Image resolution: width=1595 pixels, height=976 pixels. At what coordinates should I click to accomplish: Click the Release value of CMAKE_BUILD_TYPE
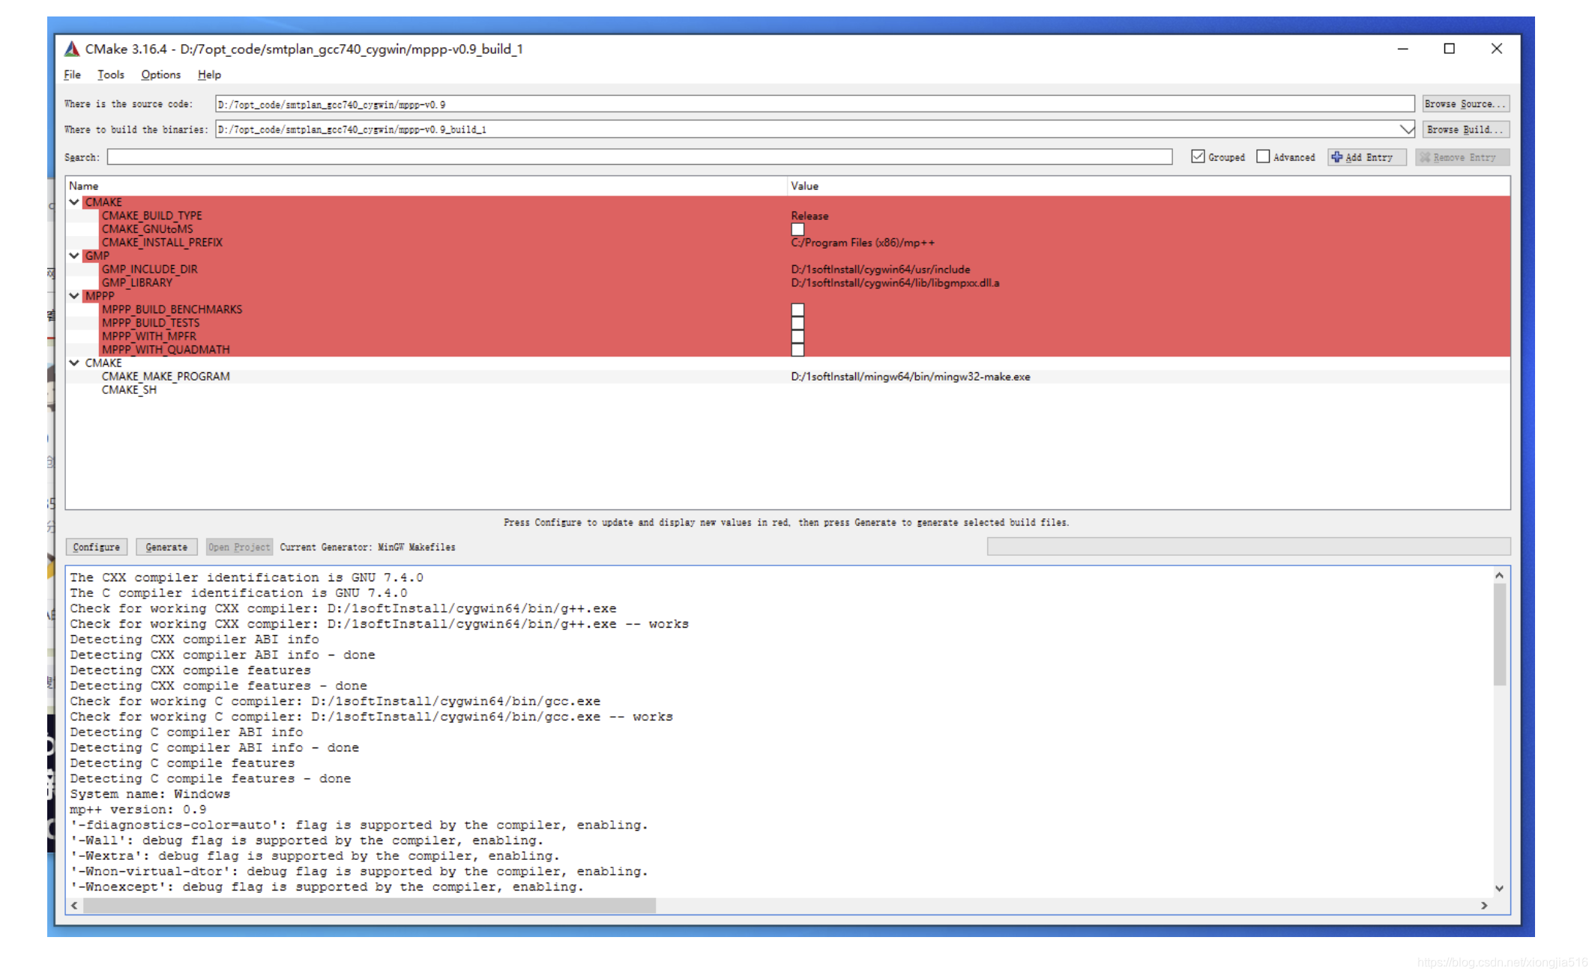[810, 216]
